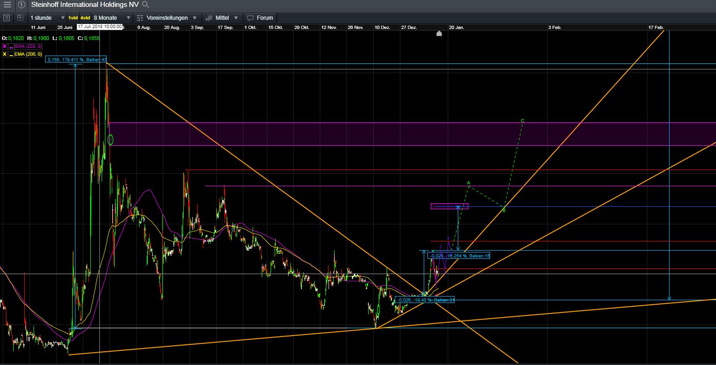Select the '179,411 %, Balken:43' measurement label

coord(76,59)
